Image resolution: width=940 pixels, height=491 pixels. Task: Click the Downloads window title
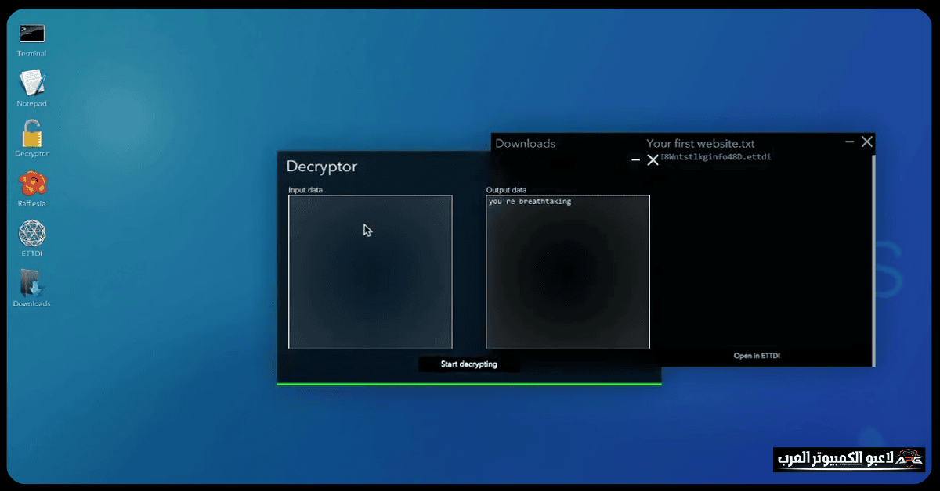coord(526,144)
